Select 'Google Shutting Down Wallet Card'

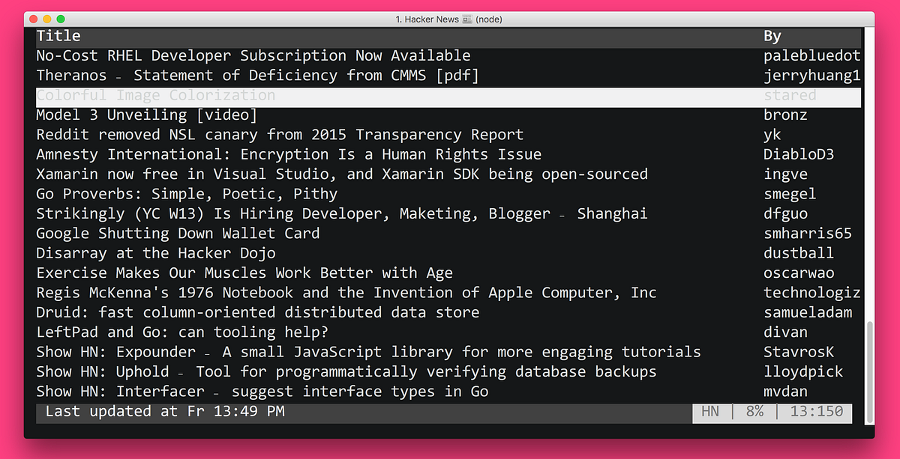(x=178, y=233)
